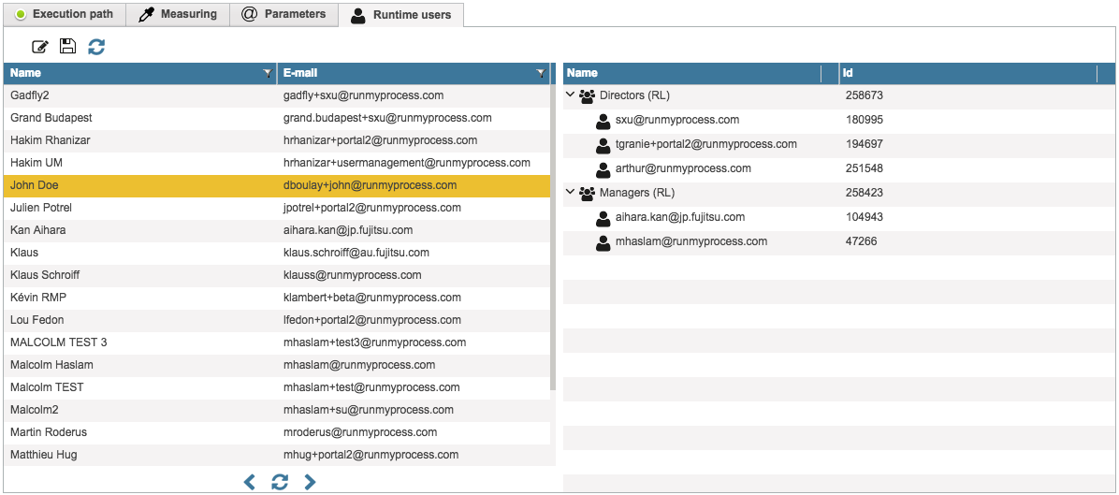Open the Measuring tab
This screenshot has height=495, width=1119.
tap(178, 14)
